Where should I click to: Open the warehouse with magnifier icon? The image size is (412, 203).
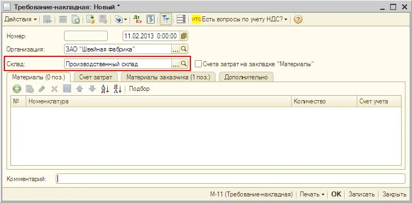point(184,63)
